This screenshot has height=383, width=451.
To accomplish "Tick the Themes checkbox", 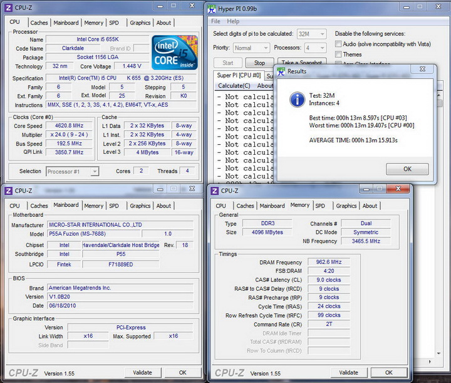I will (x=338, y=55).
